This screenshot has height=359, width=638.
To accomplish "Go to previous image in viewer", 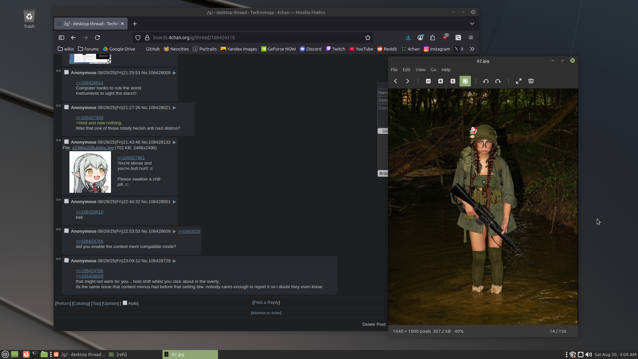I will point(395,81).
